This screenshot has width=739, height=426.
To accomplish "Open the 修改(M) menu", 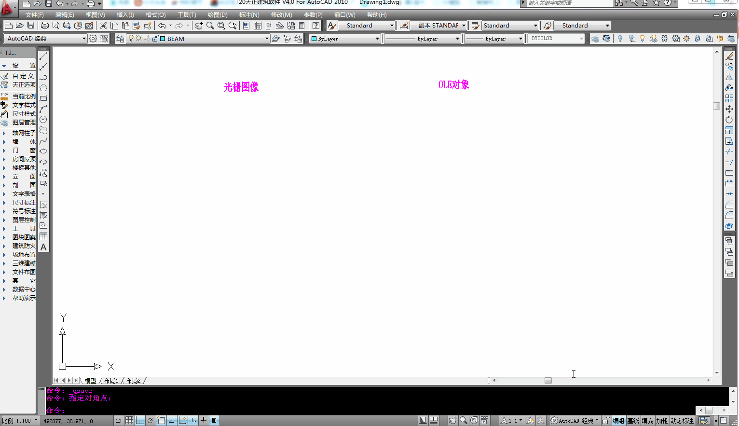I will point(281,15).
